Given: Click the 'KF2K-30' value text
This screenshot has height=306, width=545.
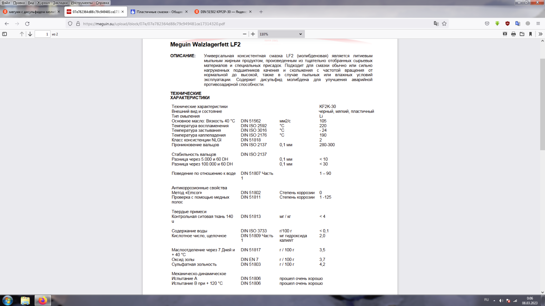Looking at the screenshot, I should pyautogui.click(x=328, y=106).
